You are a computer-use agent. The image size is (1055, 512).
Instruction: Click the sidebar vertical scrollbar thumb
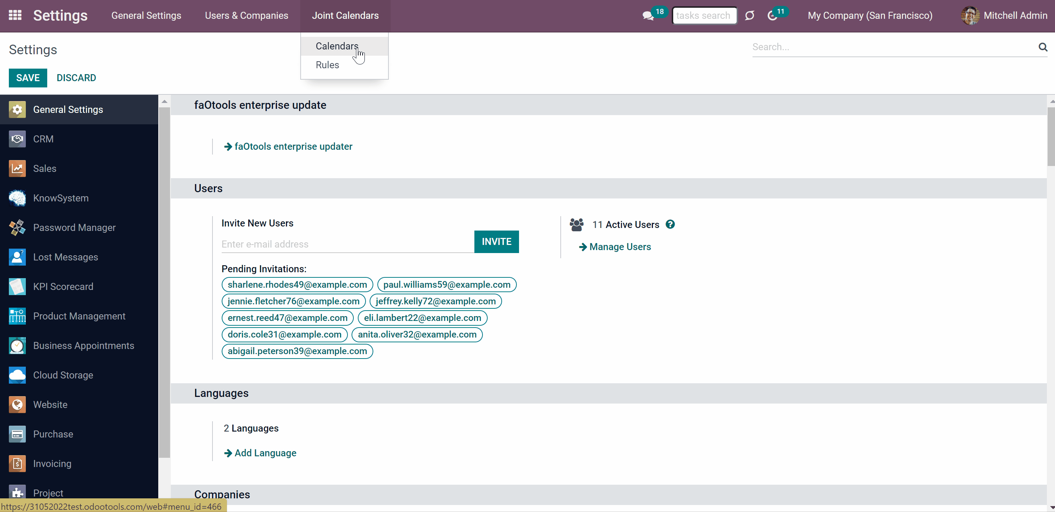pyautogui.click(x=164, y=282)
